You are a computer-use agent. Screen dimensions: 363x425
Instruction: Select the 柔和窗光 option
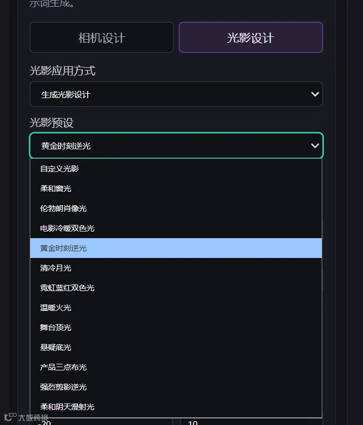pyautogui.click(x=176, y=189)
